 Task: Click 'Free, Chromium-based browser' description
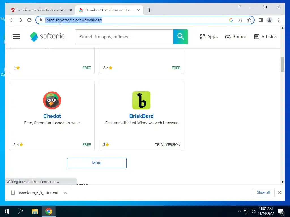pos(52,123)
